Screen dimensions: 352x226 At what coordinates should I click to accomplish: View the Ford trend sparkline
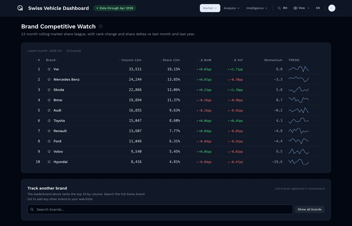(x=299, y=141)
